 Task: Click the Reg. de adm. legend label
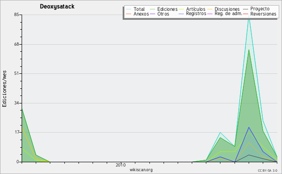(x=228, y=14)
